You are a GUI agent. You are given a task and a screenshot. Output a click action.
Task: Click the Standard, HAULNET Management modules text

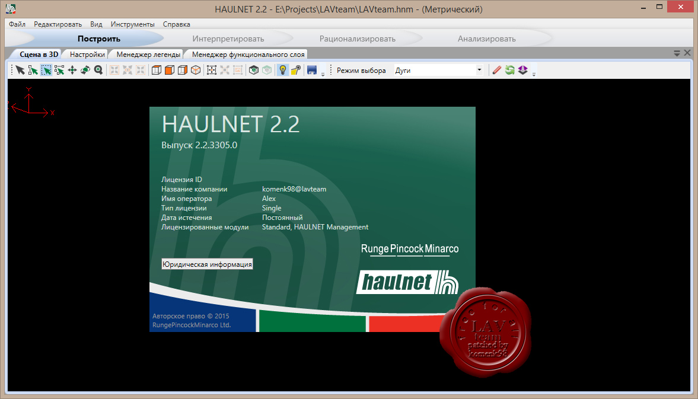click(315, 227)
